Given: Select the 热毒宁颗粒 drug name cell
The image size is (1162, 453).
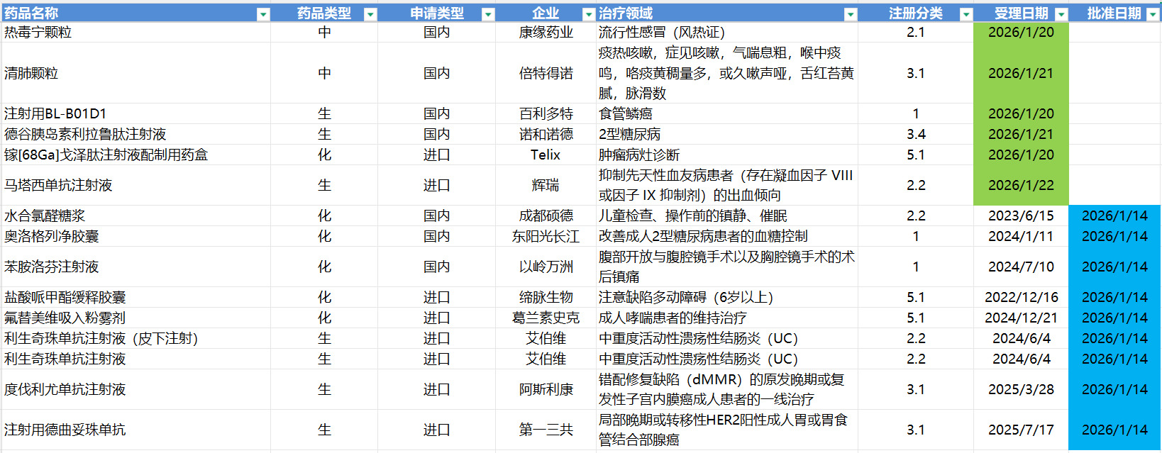Looking at the screenshot, I should point(38,33).
